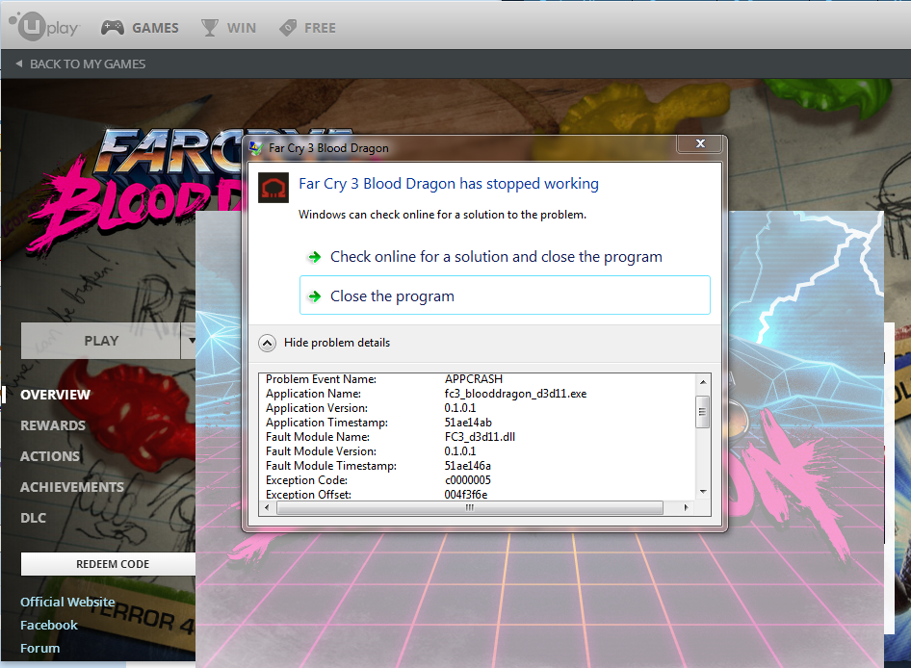
Task: Select exception code c0000005
Action: point(468,480)
